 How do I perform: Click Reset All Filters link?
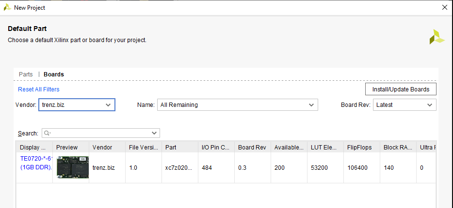tap(39, 89)
